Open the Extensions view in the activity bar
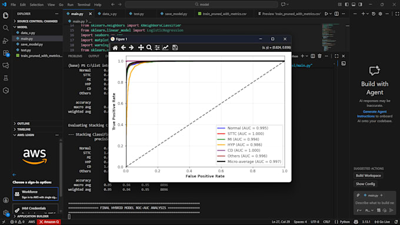Screen dimensions: 400x225 coord(6,53)
